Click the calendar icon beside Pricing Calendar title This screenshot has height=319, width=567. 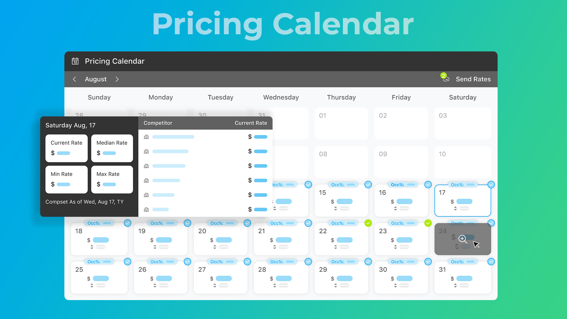coord(75,61)
